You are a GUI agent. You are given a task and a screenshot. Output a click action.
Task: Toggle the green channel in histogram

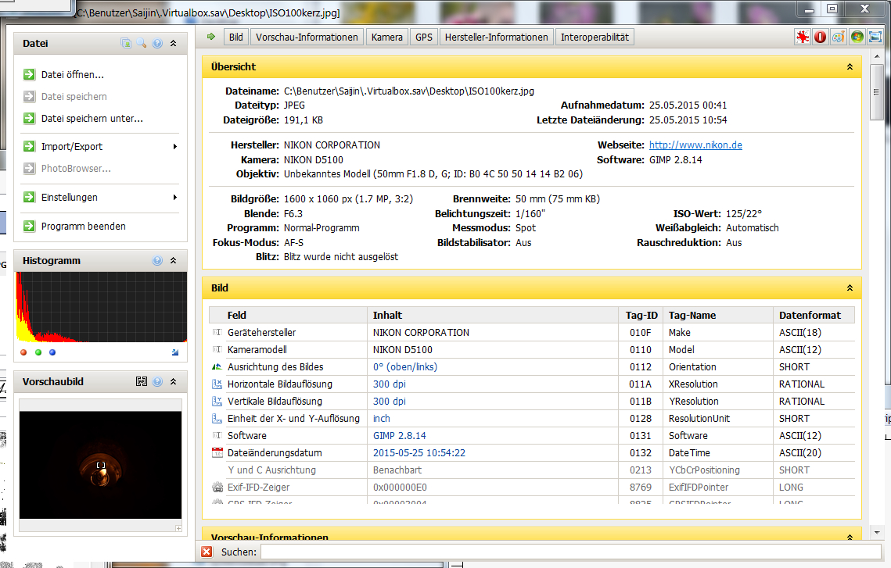coord(38,352)
